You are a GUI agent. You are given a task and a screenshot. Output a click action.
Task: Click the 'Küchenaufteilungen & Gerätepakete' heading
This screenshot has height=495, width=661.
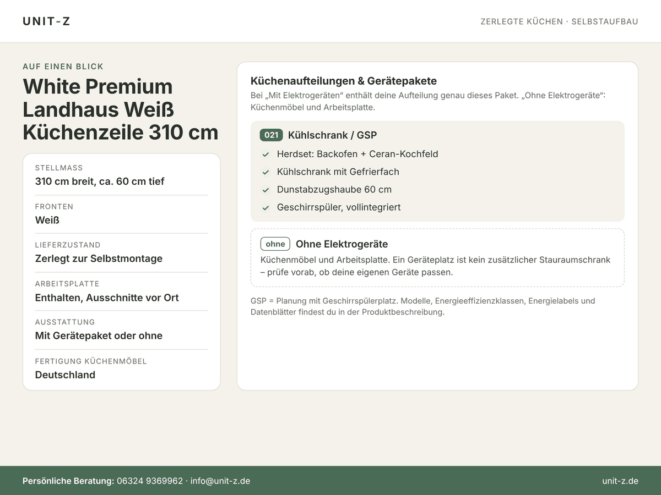[x=344, y=81]
